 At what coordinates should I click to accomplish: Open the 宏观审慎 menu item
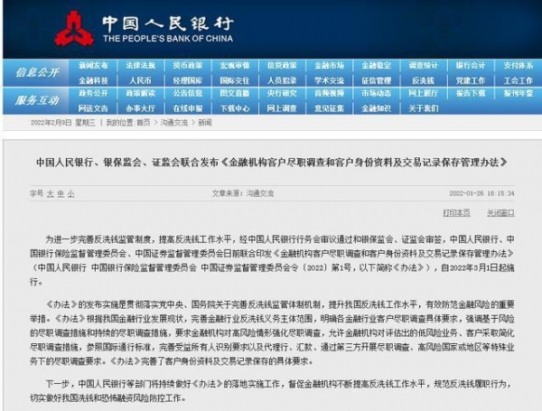[x=235, y=66]
